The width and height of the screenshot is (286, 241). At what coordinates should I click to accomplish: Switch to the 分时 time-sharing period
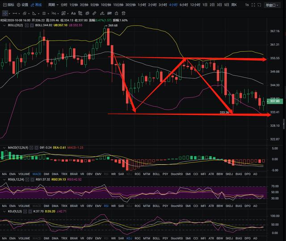click(64, 5)
